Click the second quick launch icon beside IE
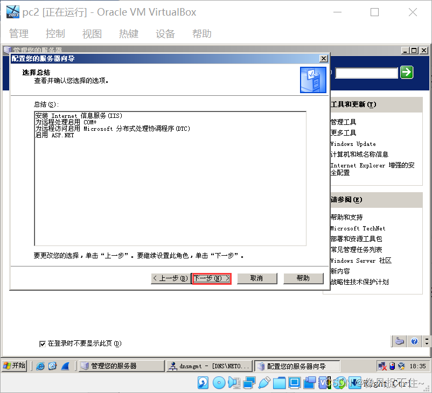 52,366
